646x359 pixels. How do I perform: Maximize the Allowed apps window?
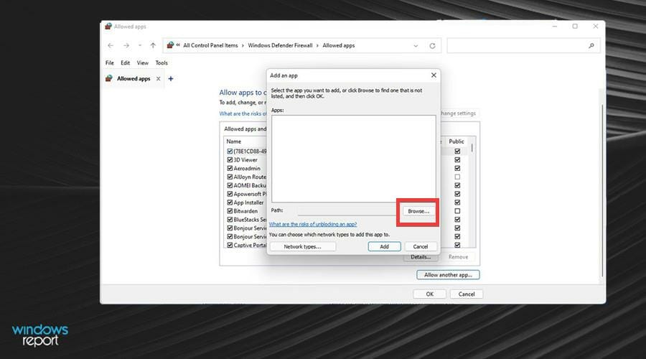point(575,27)
